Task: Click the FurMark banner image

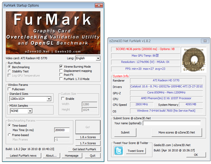Action: pos(53,33)
